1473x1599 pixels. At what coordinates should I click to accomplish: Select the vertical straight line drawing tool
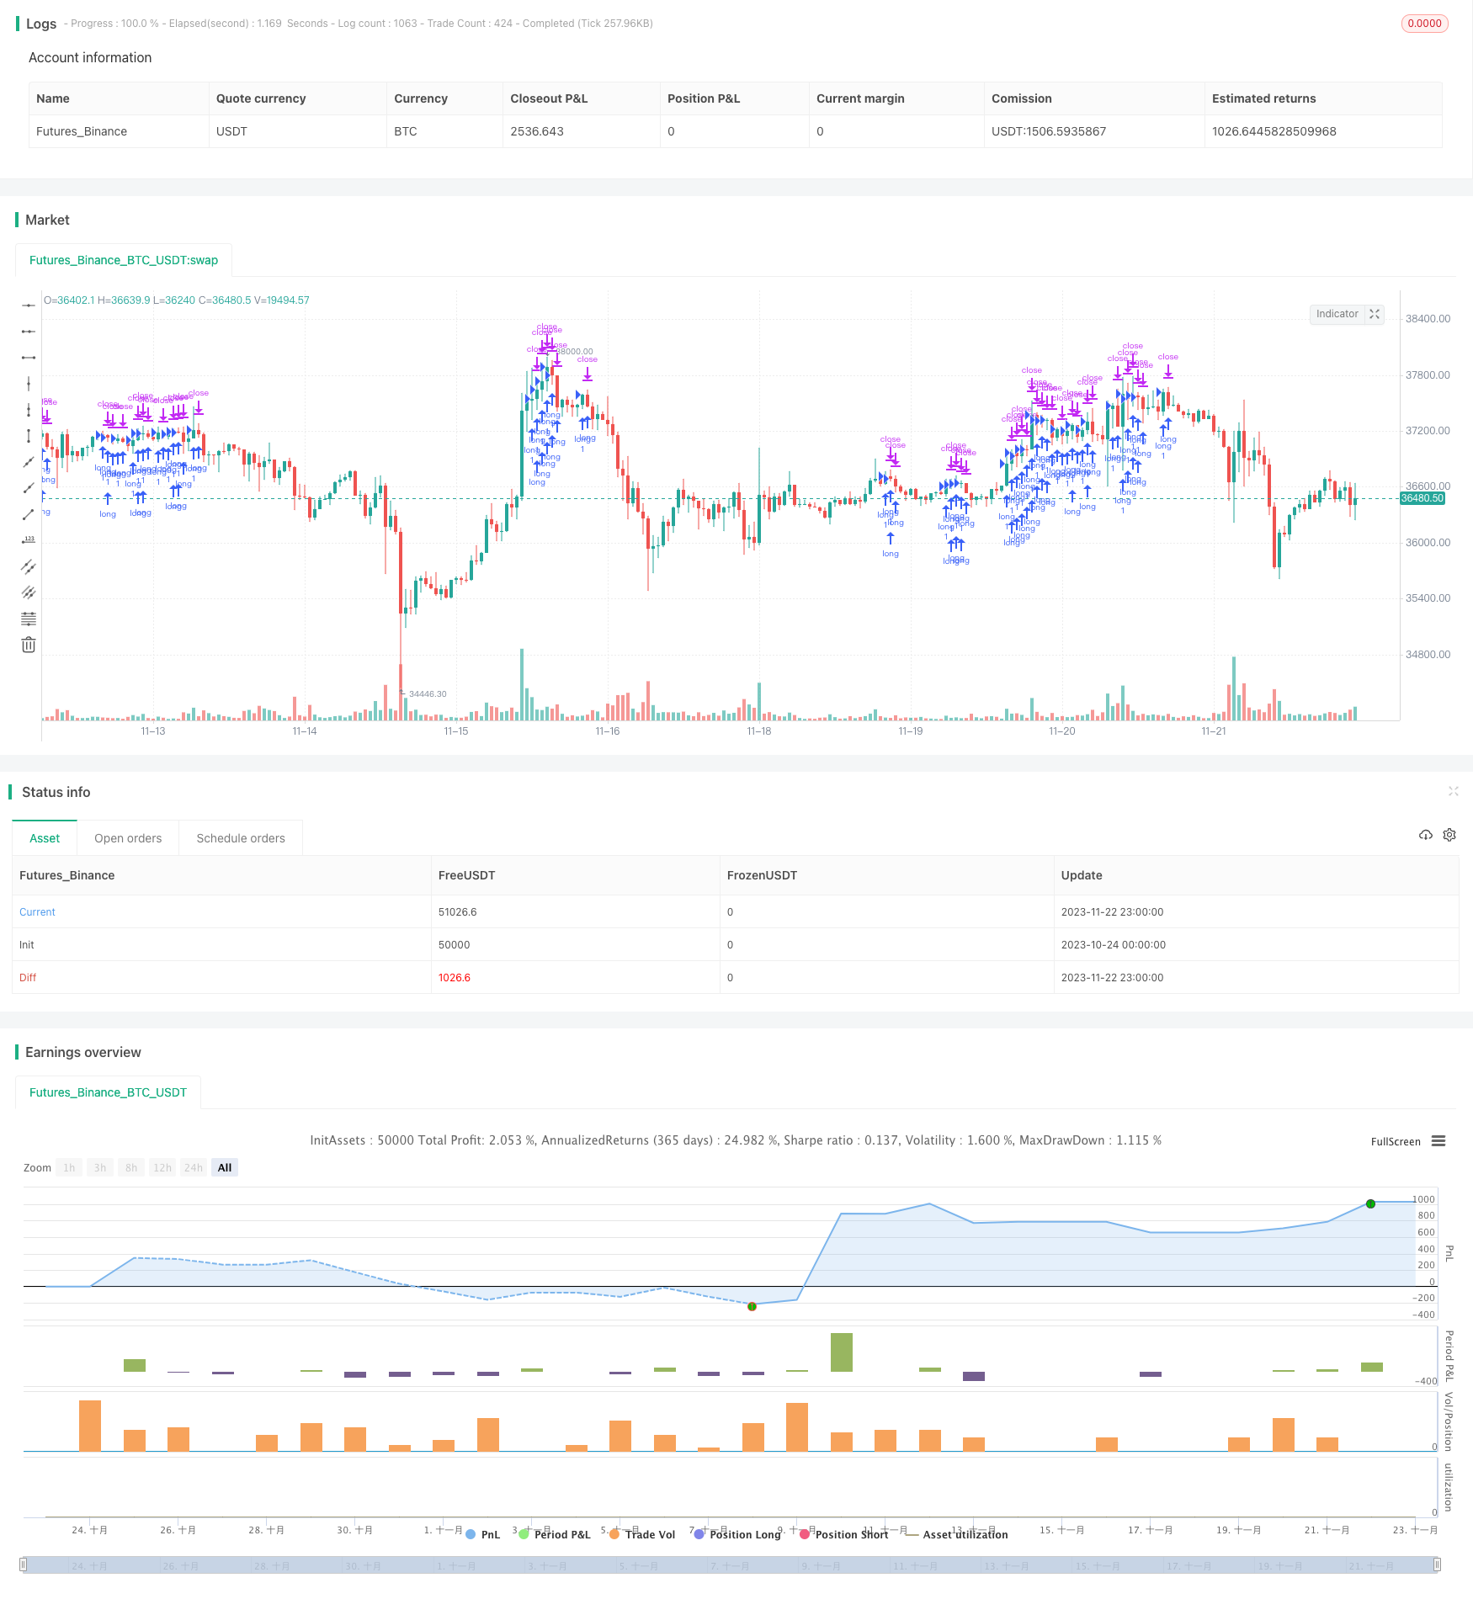tap(29, 384)
